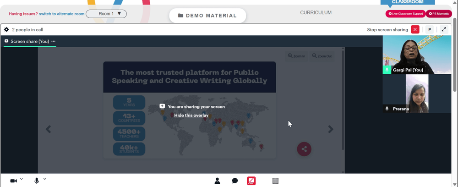Image resolution: width=458 pixels, height=187 pixels.
Task: Click PS Moments button
Action: point(439,14)
